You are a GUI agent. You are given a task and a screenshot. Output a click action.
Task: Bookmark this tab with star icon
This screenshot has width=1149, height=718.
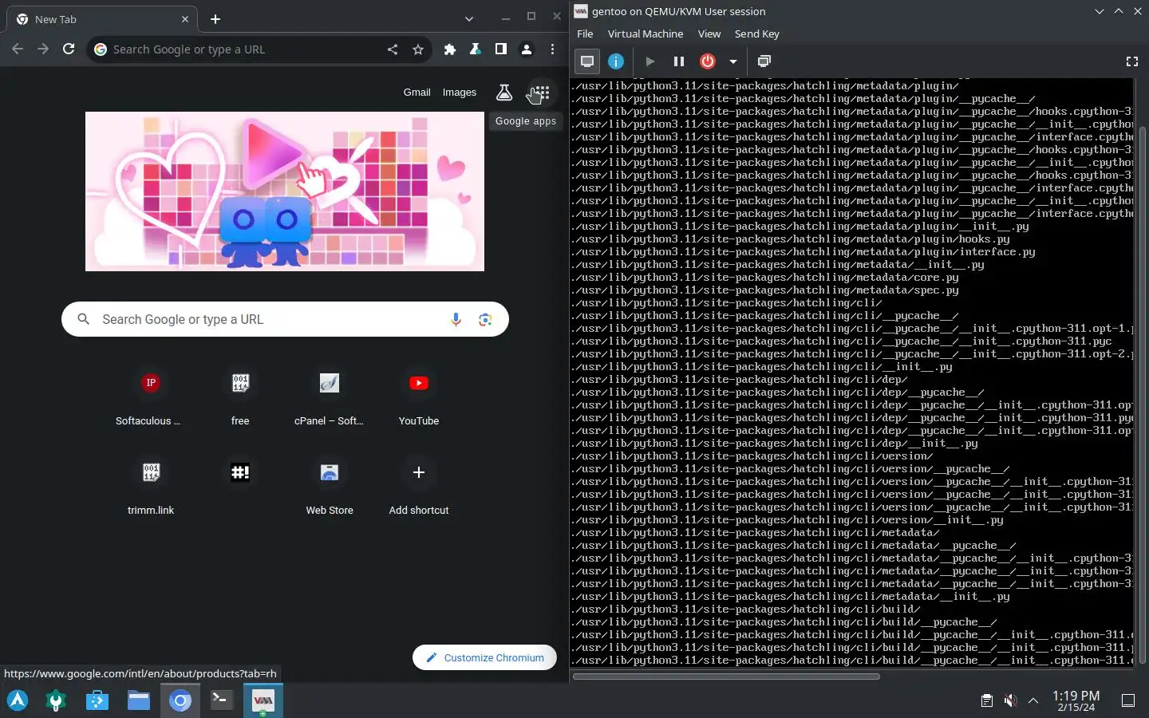click(x=418, y=49)
